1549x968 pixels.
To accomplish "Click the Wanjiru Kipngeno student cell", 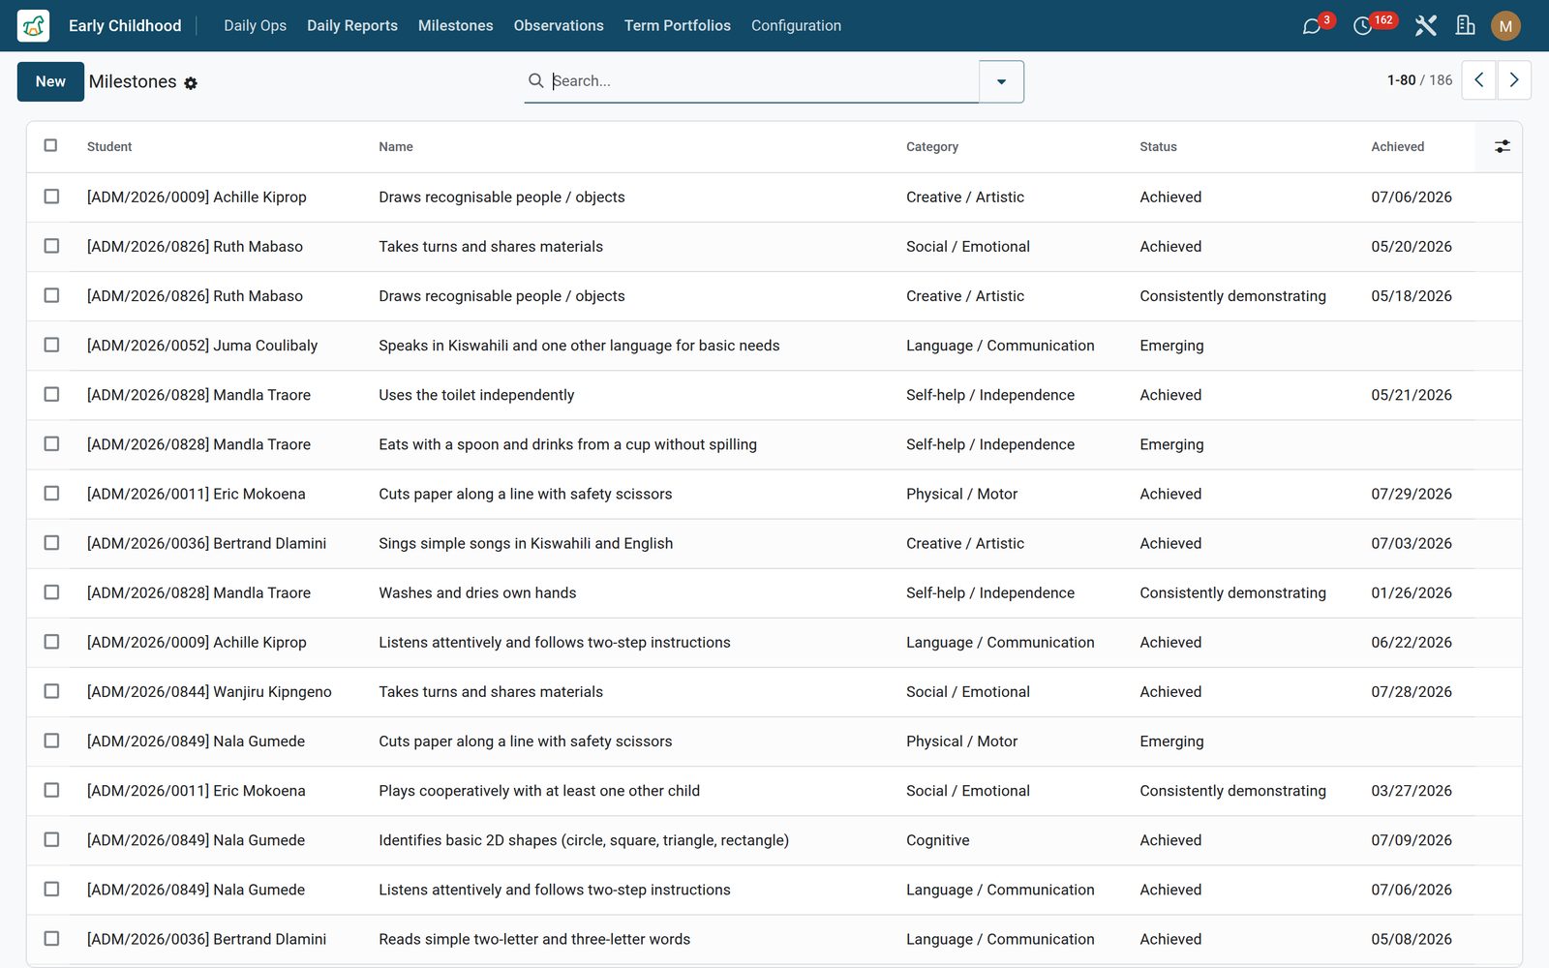I will tap(209, 692).
